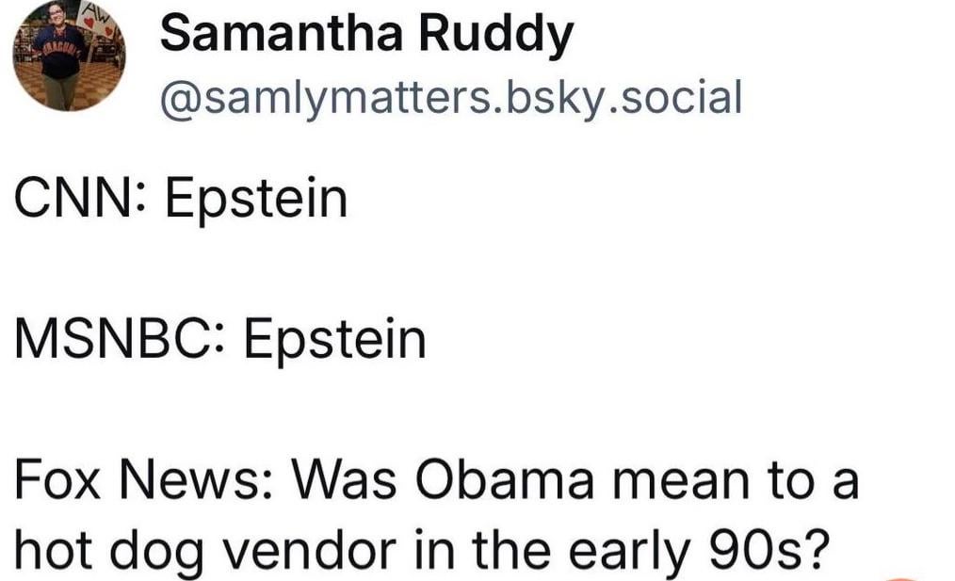Click the Samantha Ruddy display name
Screen dimensions: 955x581
coord(366,35)
